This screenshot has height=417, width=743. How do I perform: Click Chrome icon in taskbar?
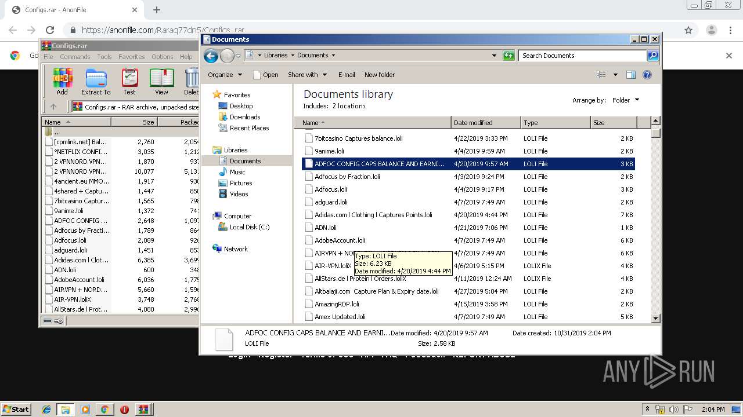coord(104,409)
